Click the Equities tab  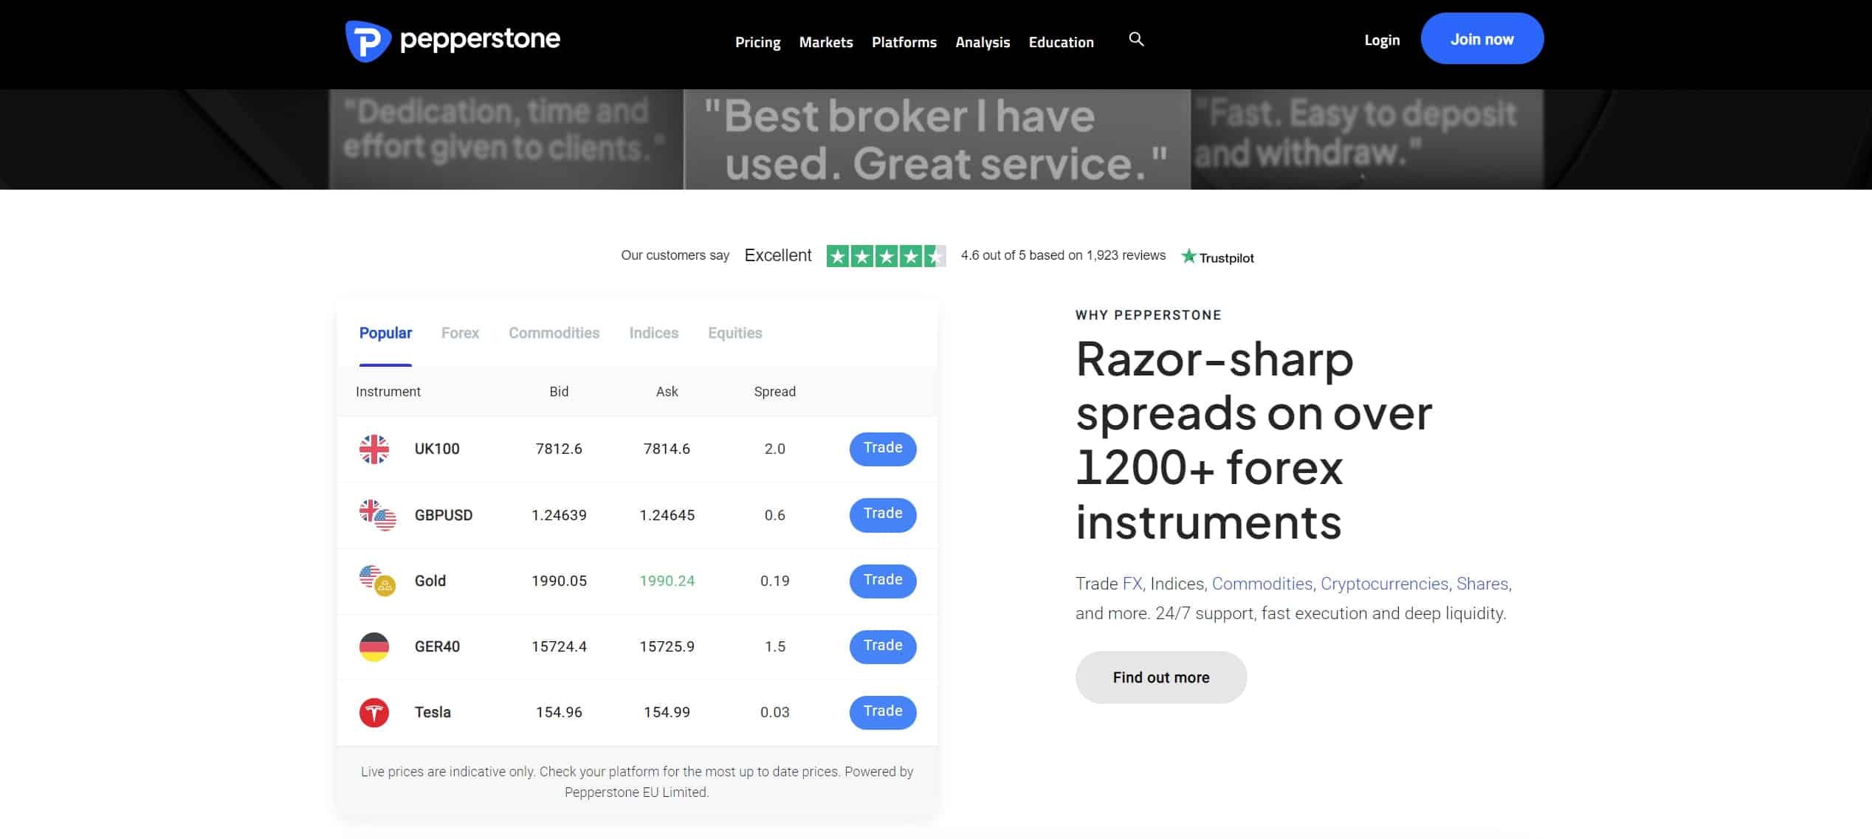734,333
